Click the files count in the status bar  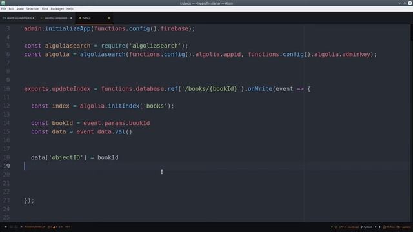tap(389, 227)
